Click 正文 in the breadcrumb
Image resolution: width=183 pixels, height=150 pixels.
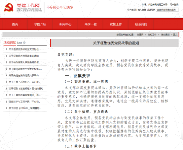175,35
